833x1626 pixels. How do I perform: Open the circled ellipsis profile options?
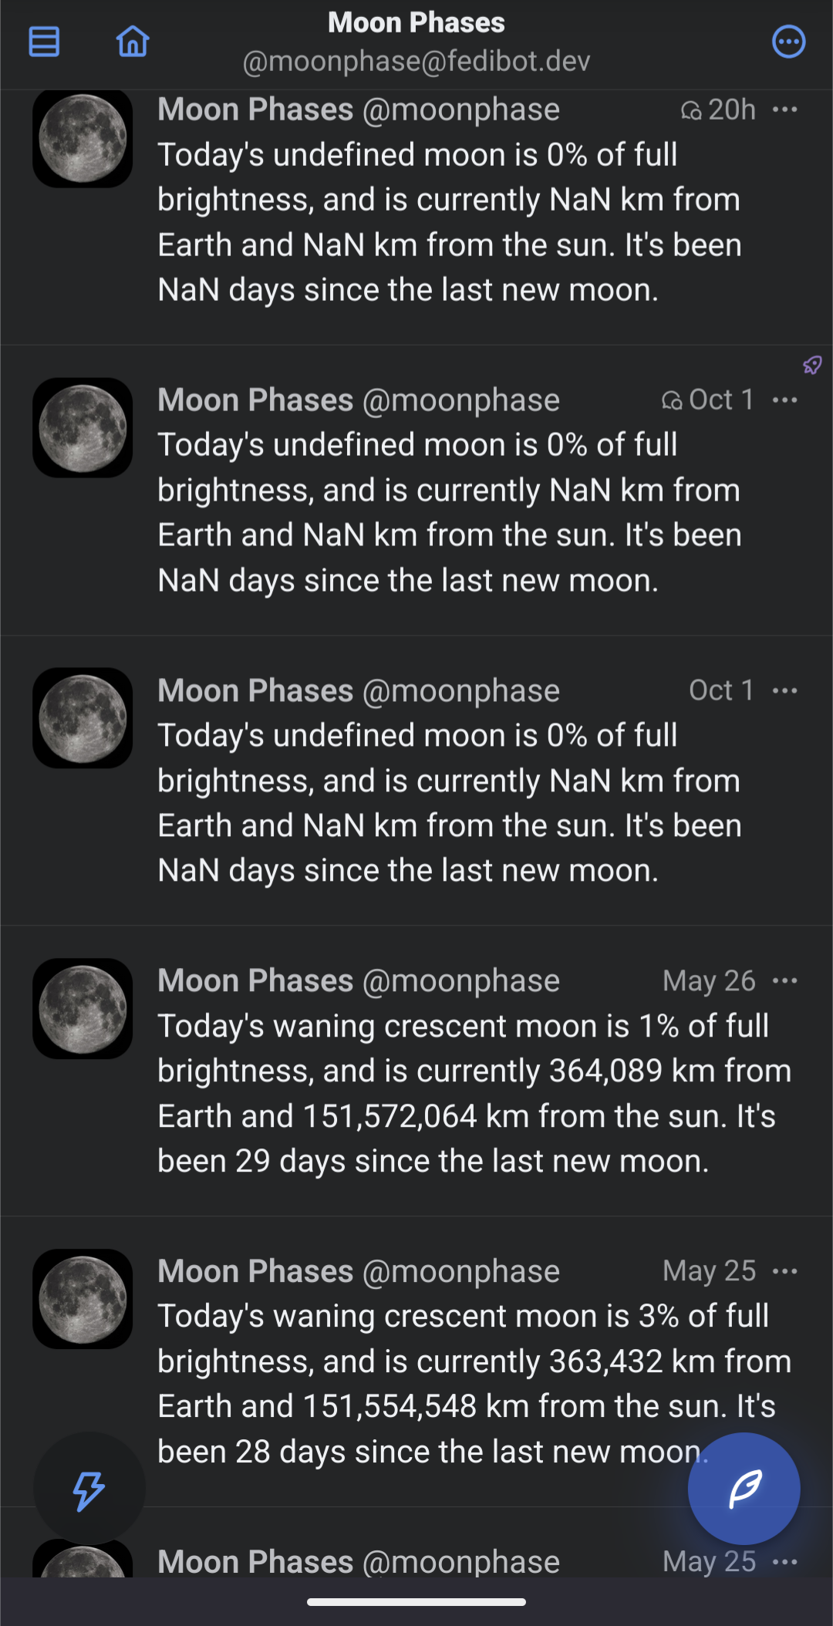[788, 42]
